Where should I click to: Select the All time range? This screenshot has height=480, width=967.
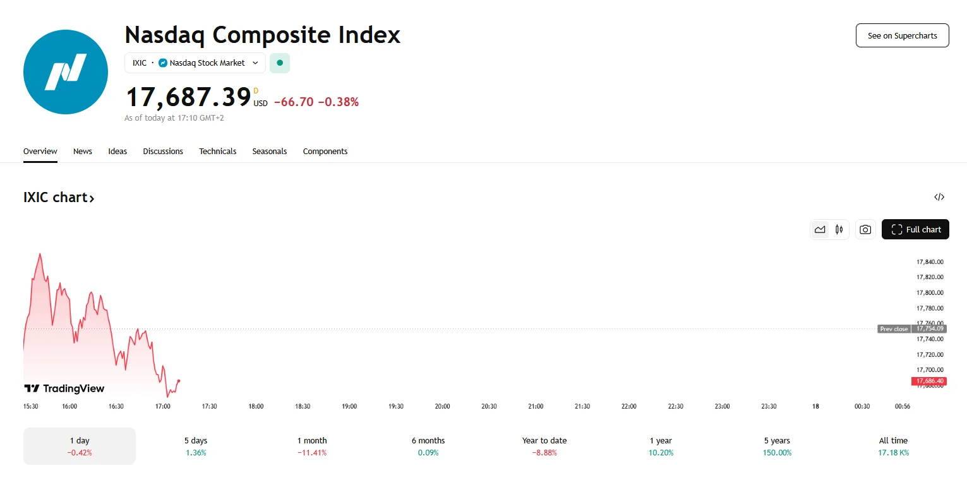pos(893,446)
